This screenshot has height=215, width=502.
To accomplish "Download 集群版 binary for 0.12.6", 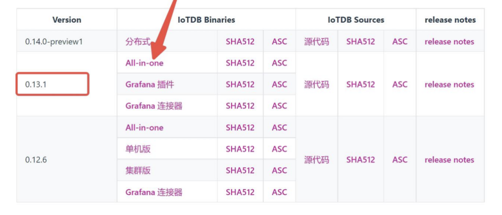I will pos(138,171).
